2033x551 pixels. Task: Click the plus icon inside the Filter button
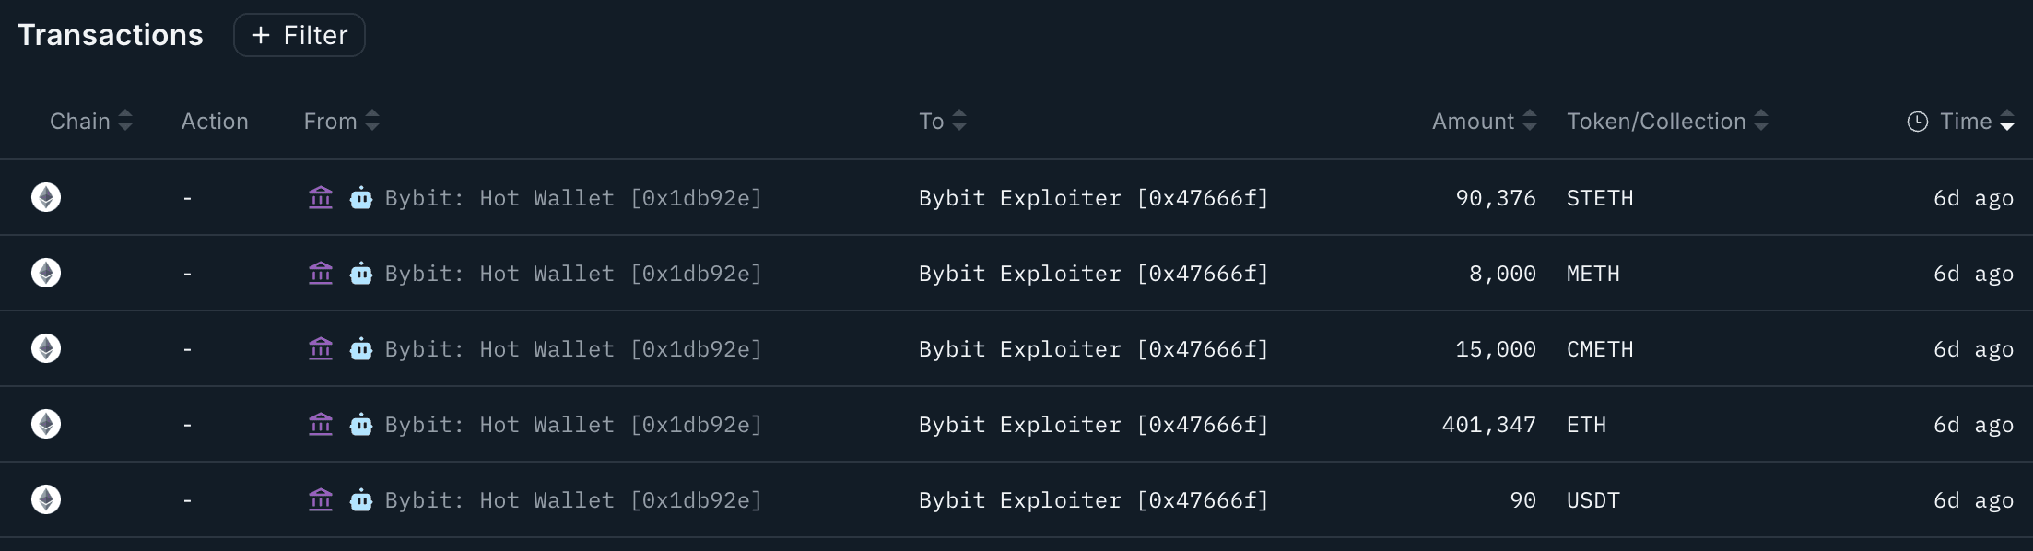tap(260, 36)
